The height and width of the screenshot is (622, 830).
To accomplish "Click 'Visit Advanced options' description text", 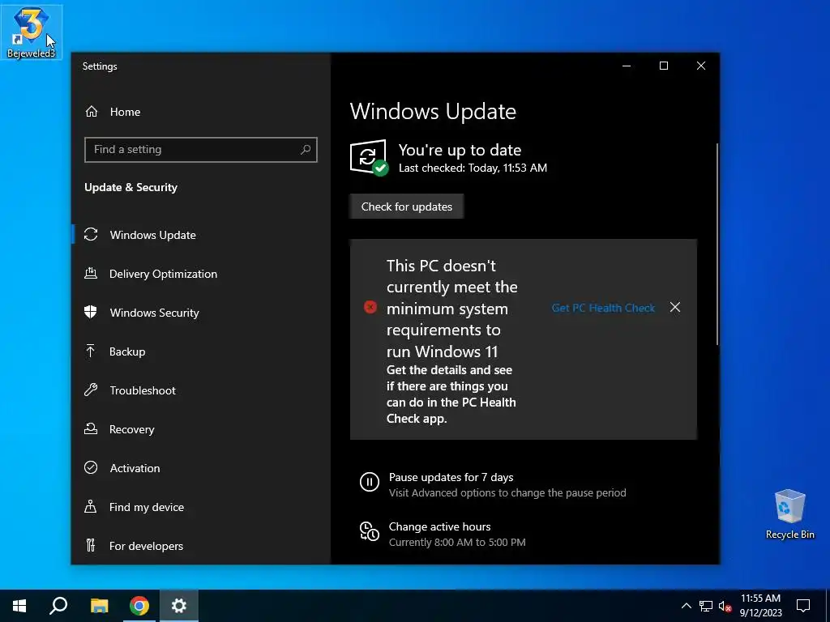I will pos(507,492).
